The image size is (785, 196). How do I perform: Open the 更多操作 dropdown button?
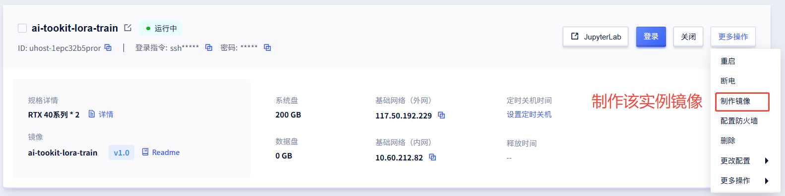(733, 37)
